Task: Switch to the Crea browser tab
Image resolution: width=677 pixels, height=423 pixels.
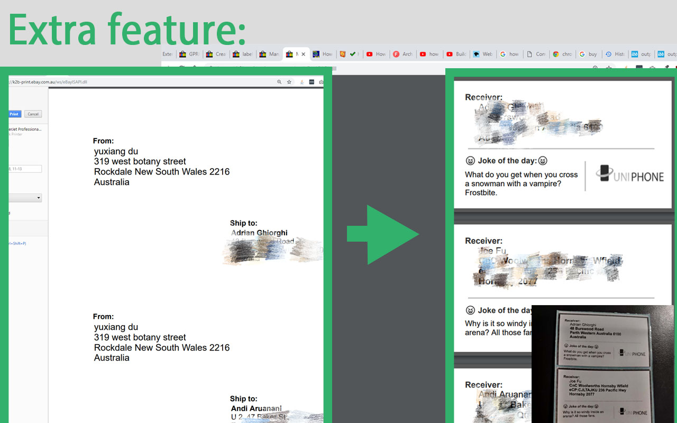Action: (x=216, y=54)
